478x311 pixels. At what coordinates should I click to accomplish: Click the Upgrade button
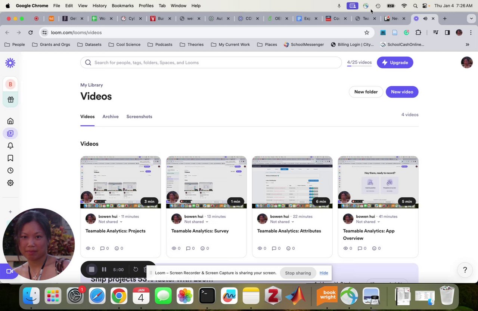pyautogui.click(x=395, y=62)
